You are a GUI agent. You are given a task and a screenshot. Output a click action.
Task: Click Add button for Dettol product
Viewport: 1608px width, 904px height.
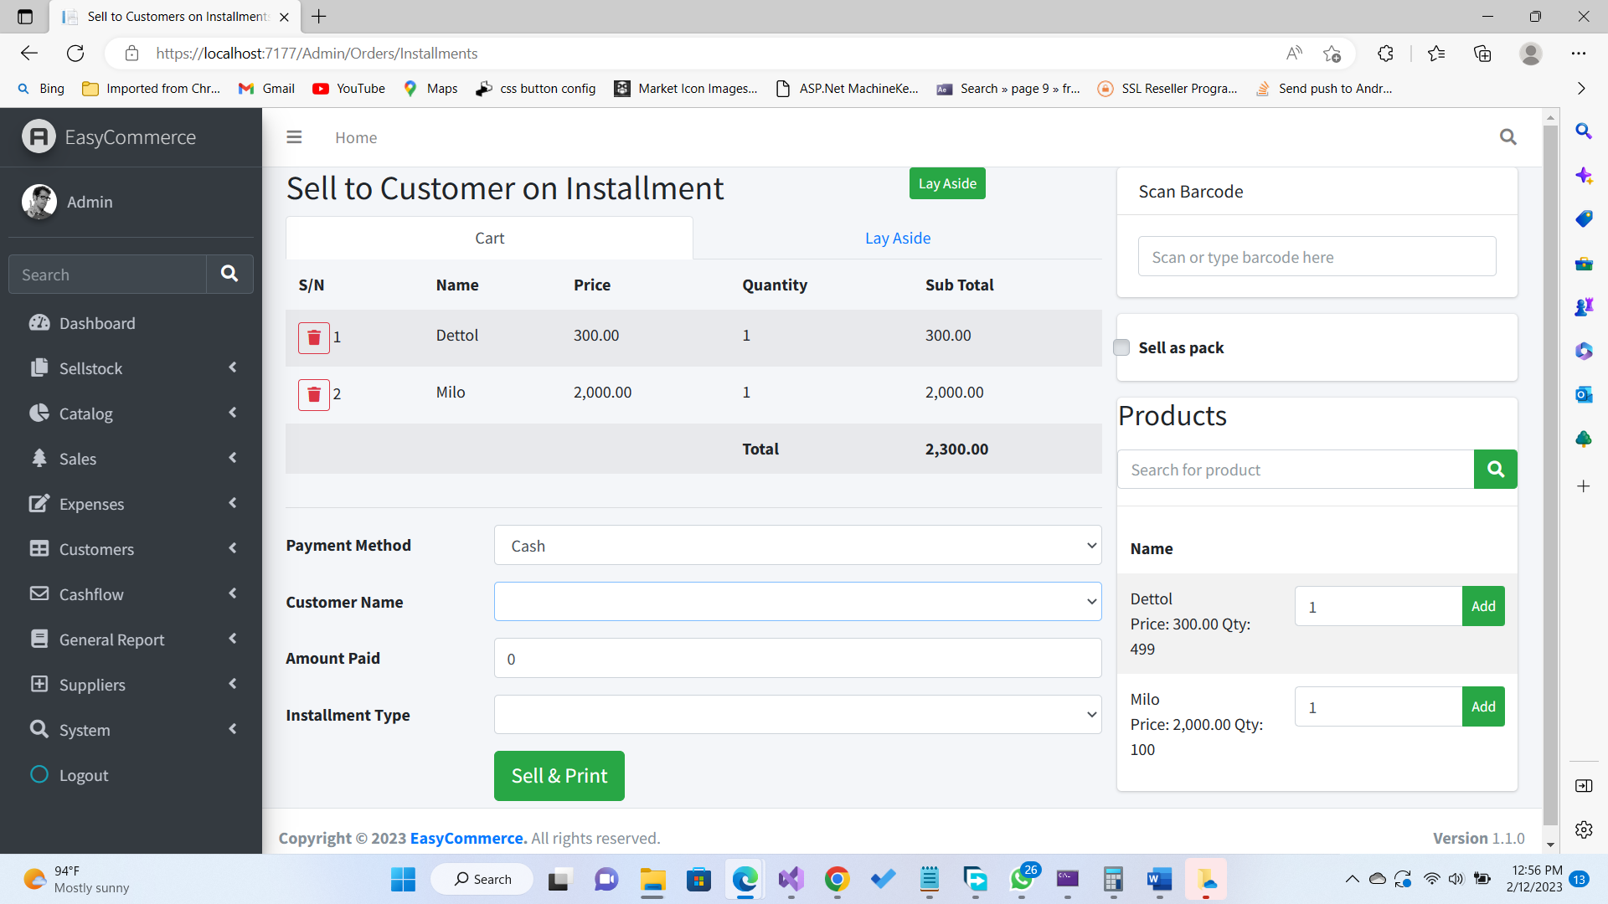coord(1482,606)
